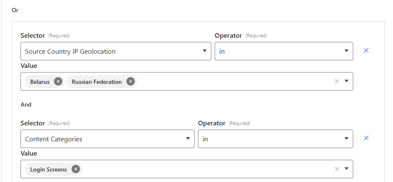Click the Content Categories selector text
This screenshot has width=393, height=182.
click(x=54, y=139)
